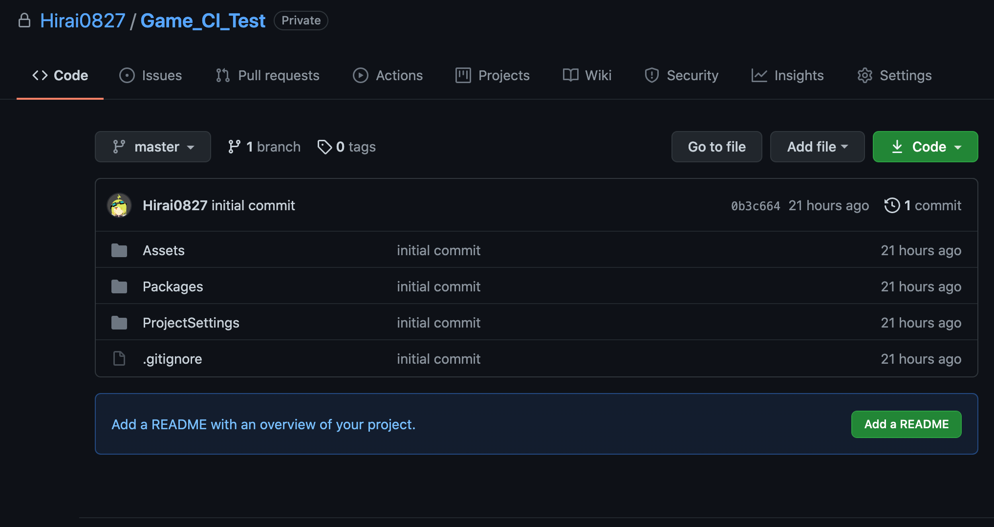Click the Hirai0827 profile link

click(82, 20)
